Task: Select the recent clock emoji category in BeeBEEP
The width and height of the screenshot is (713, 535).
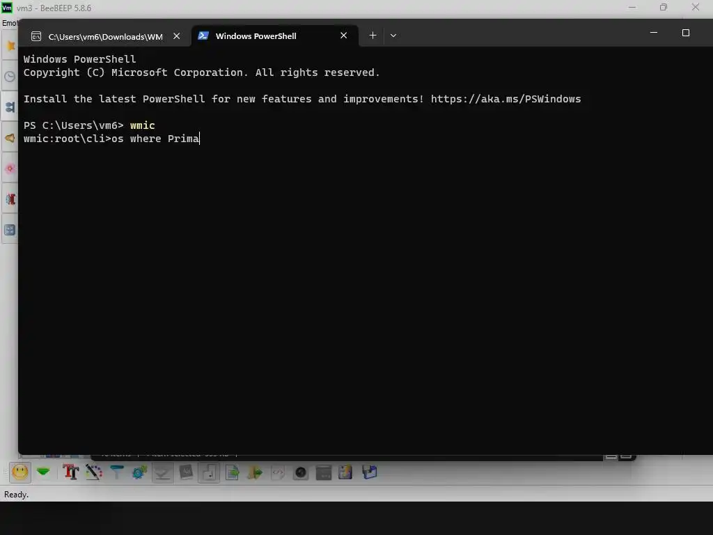Action: pos(10,77)
